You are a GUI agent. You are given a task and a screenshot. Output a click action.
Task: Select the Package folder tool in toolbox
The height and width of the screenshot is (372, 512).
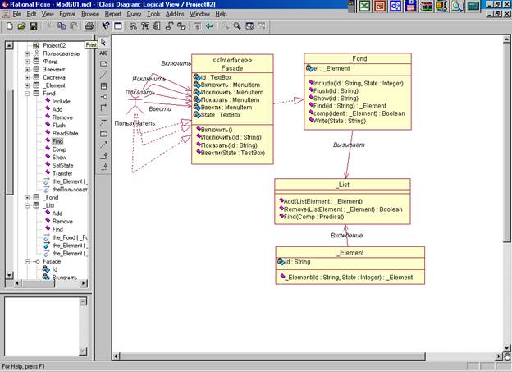(x=103, y=133)
